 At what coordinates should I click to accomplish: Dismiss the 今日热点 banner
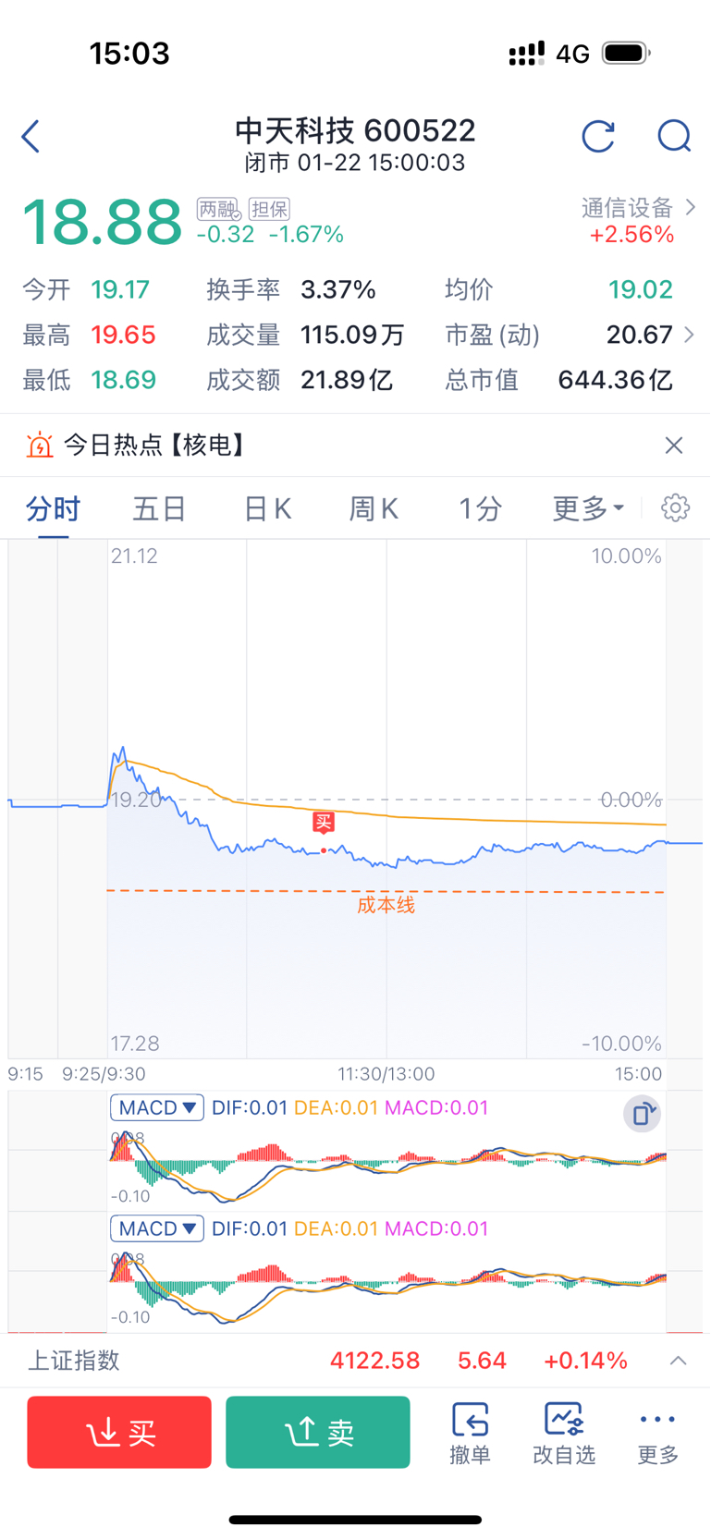point(674,446)
